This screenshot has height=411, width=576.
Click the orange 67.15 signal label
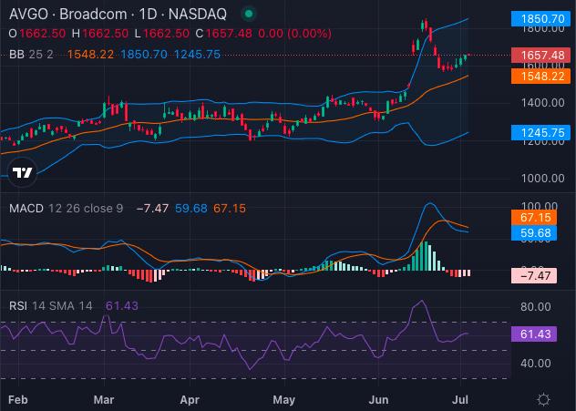pos(534,218)
